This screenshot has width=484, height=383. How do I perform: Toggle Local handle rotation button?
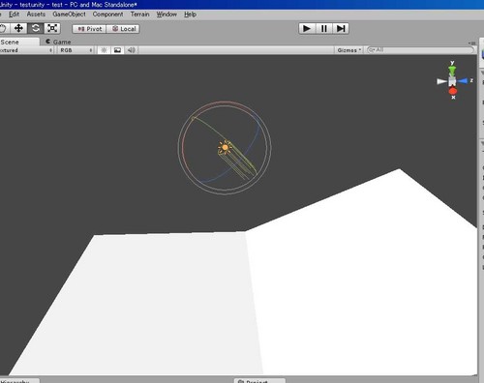[x=123, y=29]
